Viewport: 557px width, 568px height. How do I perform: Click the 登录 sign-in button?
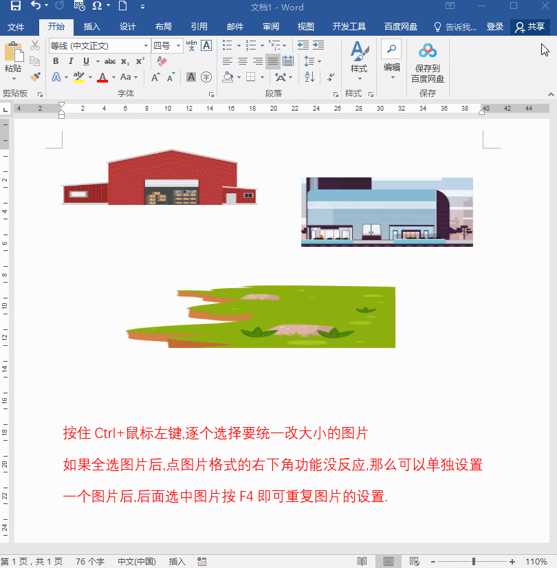click(x=494, y=27)
